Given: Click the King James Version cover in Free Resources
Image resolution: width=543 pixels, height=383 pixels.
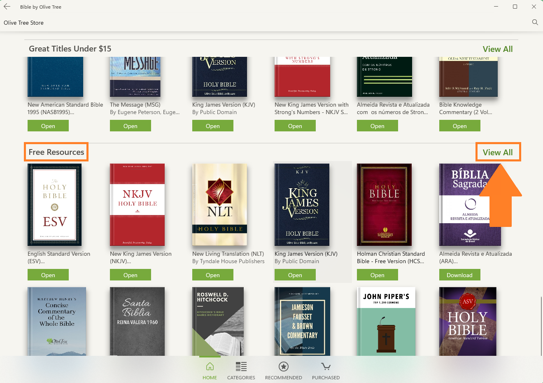Looking at the screenshot, I should [x=302, y=205].
